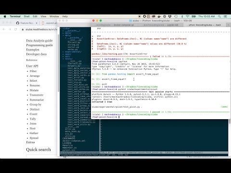Select helpers.py in the file tree
The width and height of the screenshot is (231, 173).
pos(74,66)
